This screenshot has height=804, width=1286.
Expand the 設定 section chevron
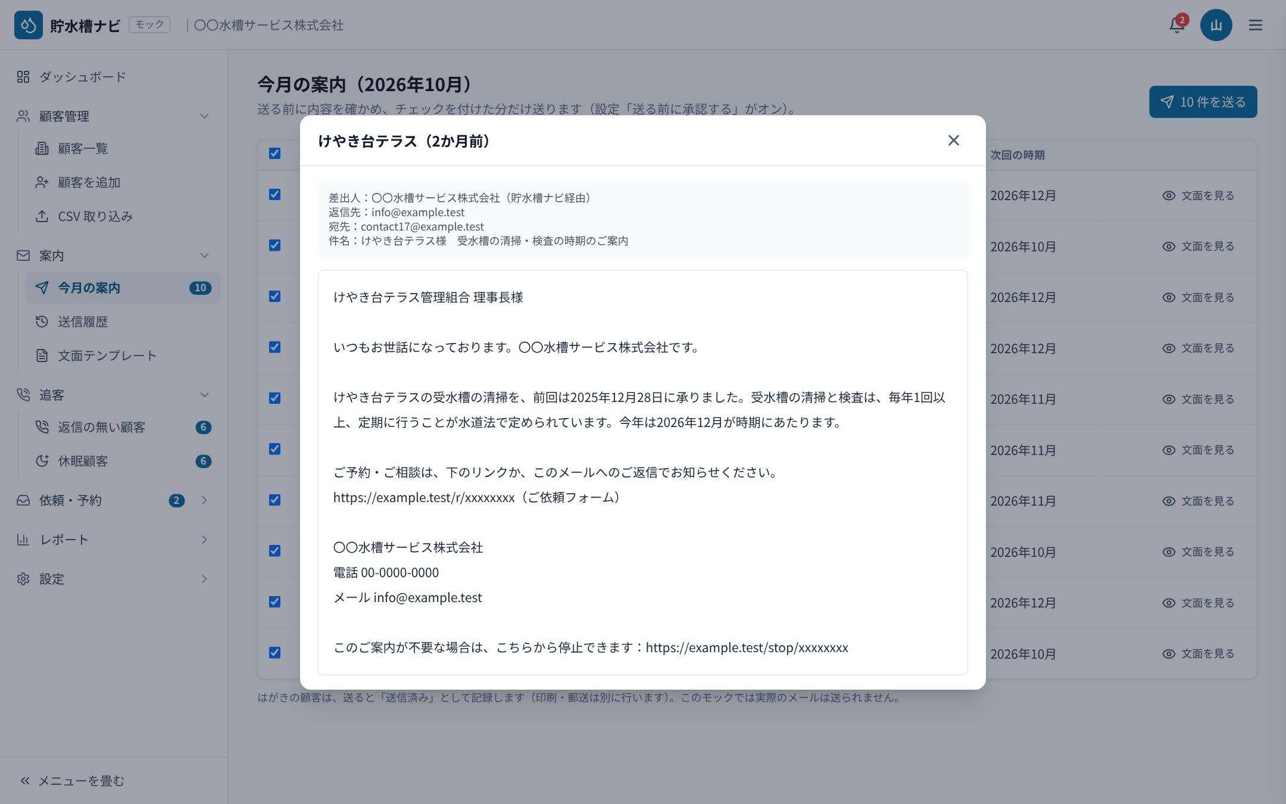pos(204,579)
